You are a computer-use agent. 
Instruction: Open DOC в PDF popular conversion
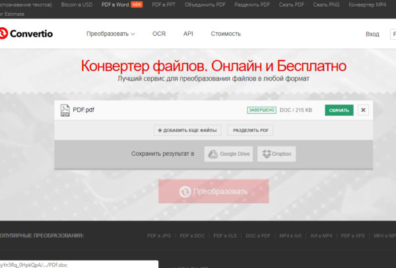[258, 236]
